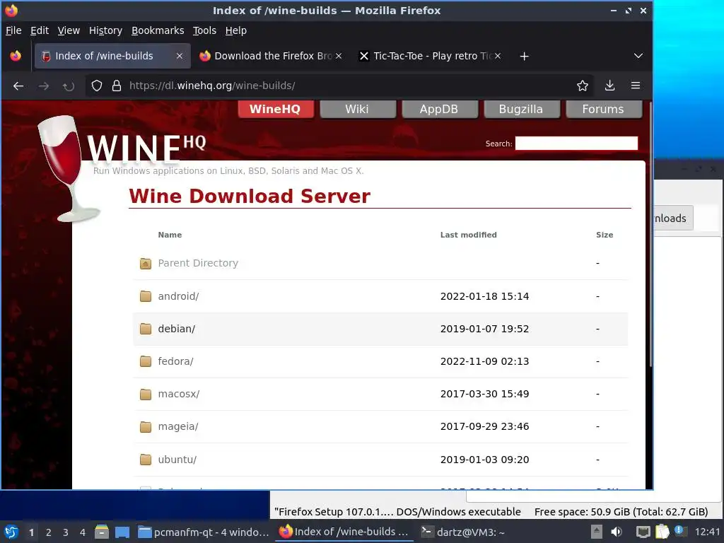Select the Index of /wine-builds tab
The width and height of the screenshot is (724, 543).
[112, 56]
